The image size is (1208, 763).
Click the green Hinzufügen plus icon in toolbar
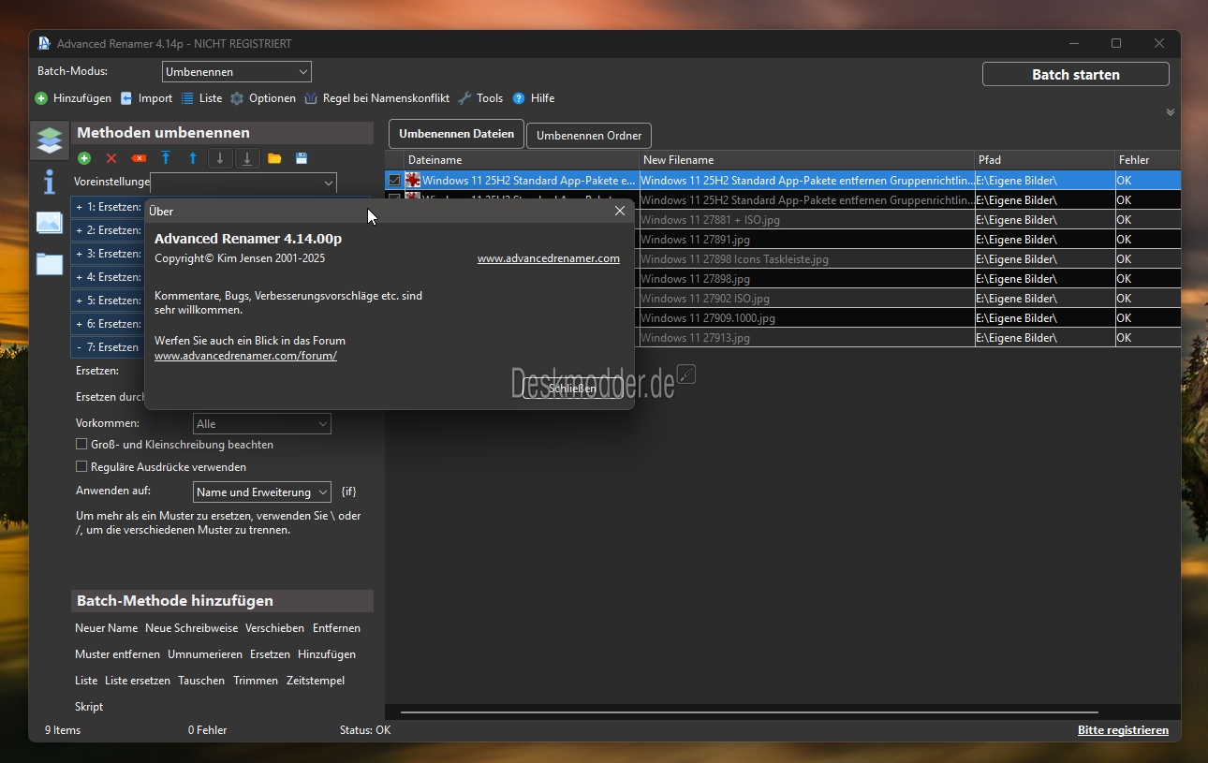(x=41, y=98)
